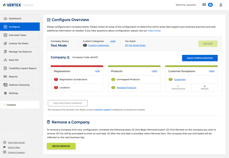Click the Help Center question mark icon

tap(5, 142)
